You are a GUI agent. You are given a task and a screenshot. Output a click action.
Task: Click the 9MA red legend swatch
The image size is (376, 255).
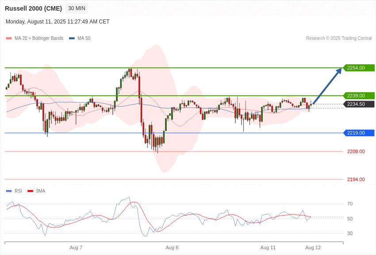pos(30,191)
